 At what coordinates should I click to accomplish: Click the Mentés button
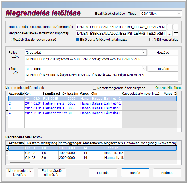click(135, 173)
